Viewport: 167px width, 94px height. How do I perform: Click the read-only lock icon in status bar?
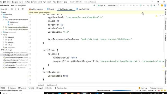(x=156, y=91)
